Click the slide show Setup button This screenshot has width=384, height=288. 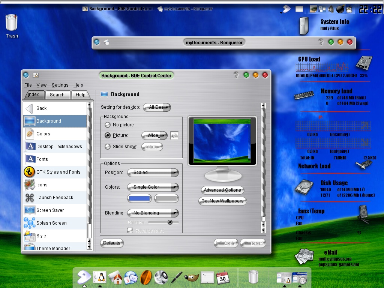pos(152,147)
